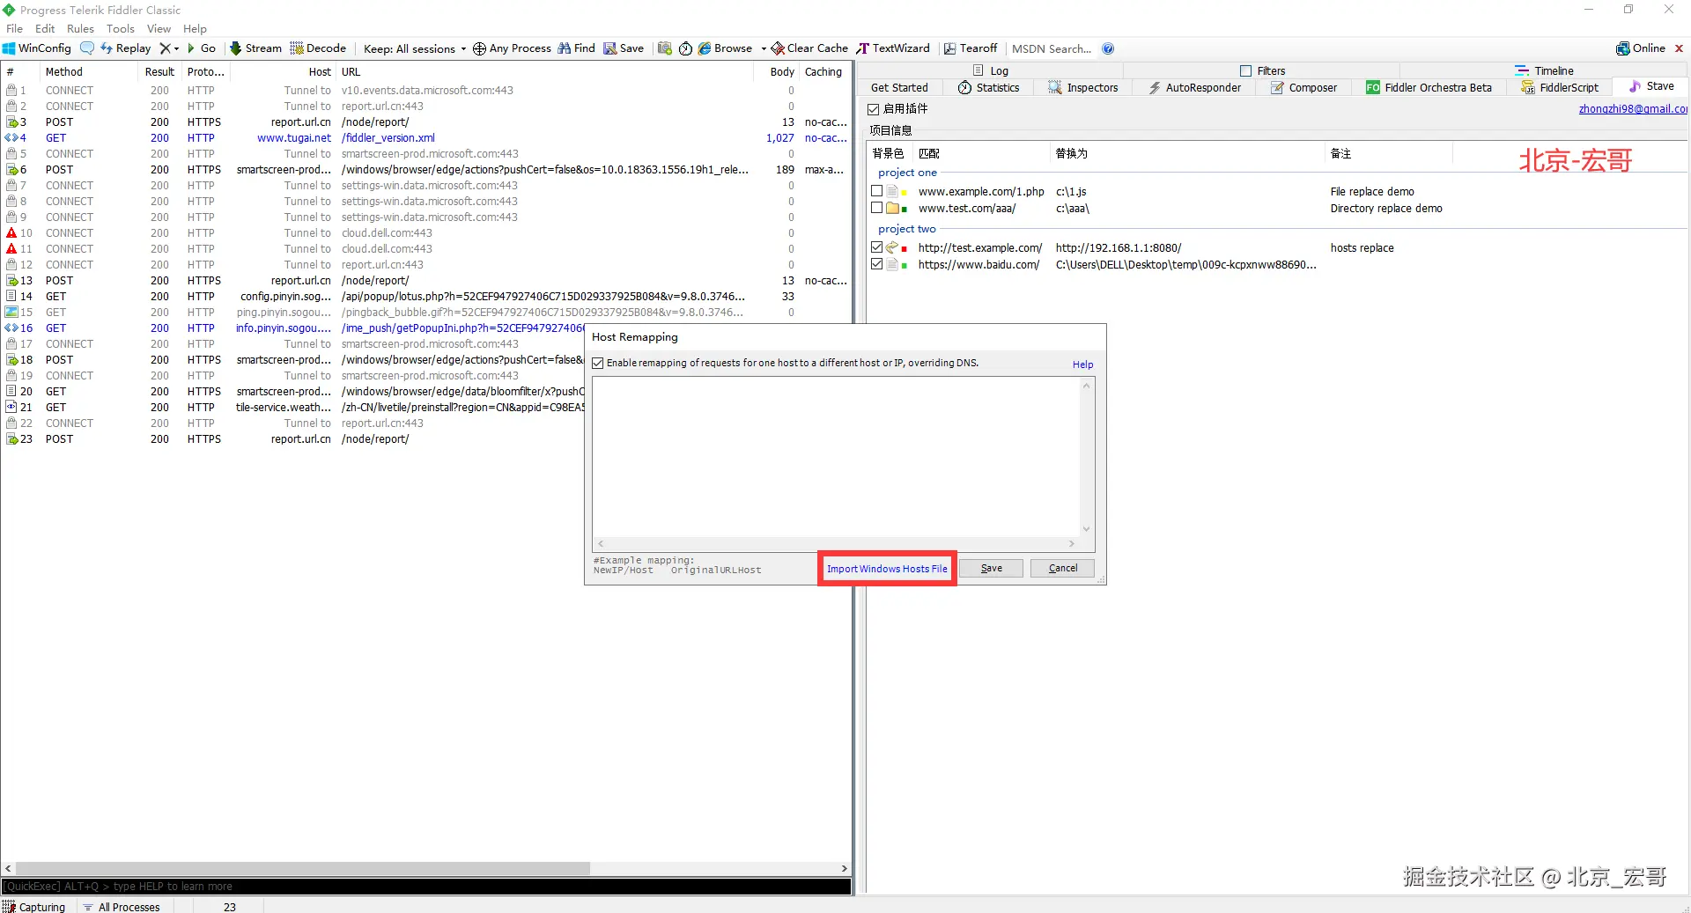Click the Tearoff toolbar button
Screen dimensions: 1691x913
tap(971, 48)
